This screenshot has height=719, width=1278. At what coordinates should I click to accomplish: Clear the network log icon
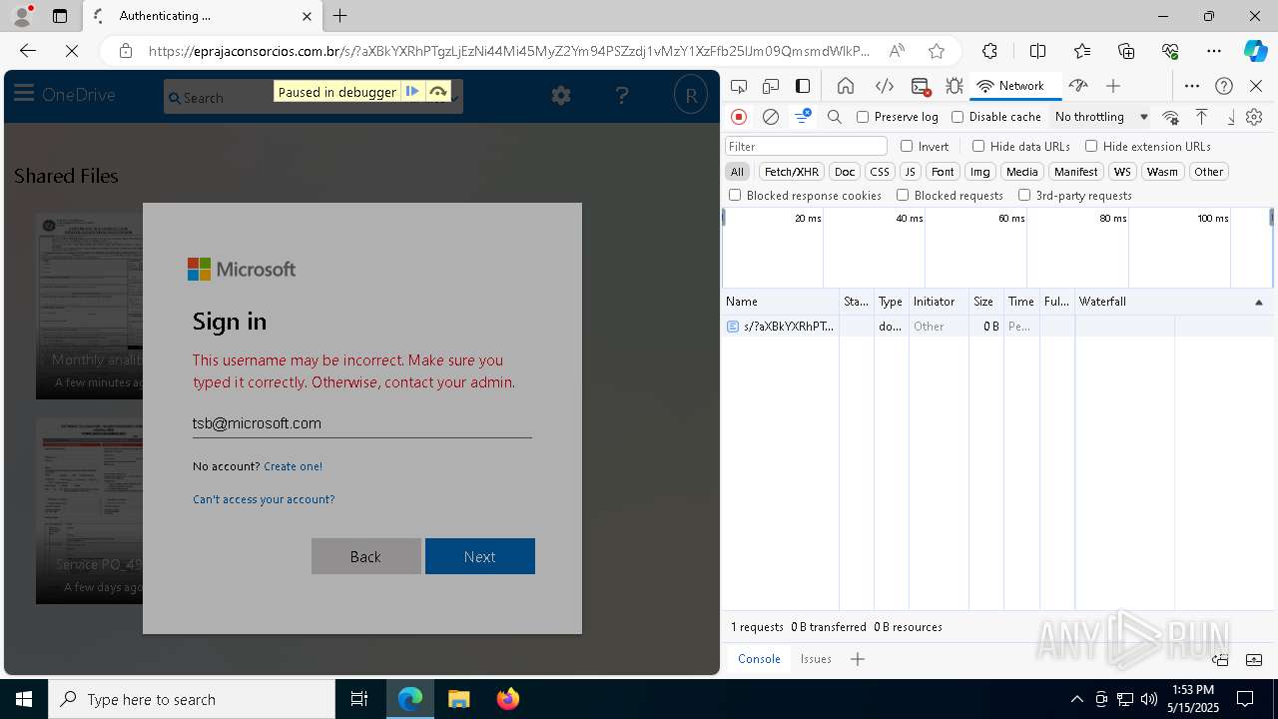(771, 117)
